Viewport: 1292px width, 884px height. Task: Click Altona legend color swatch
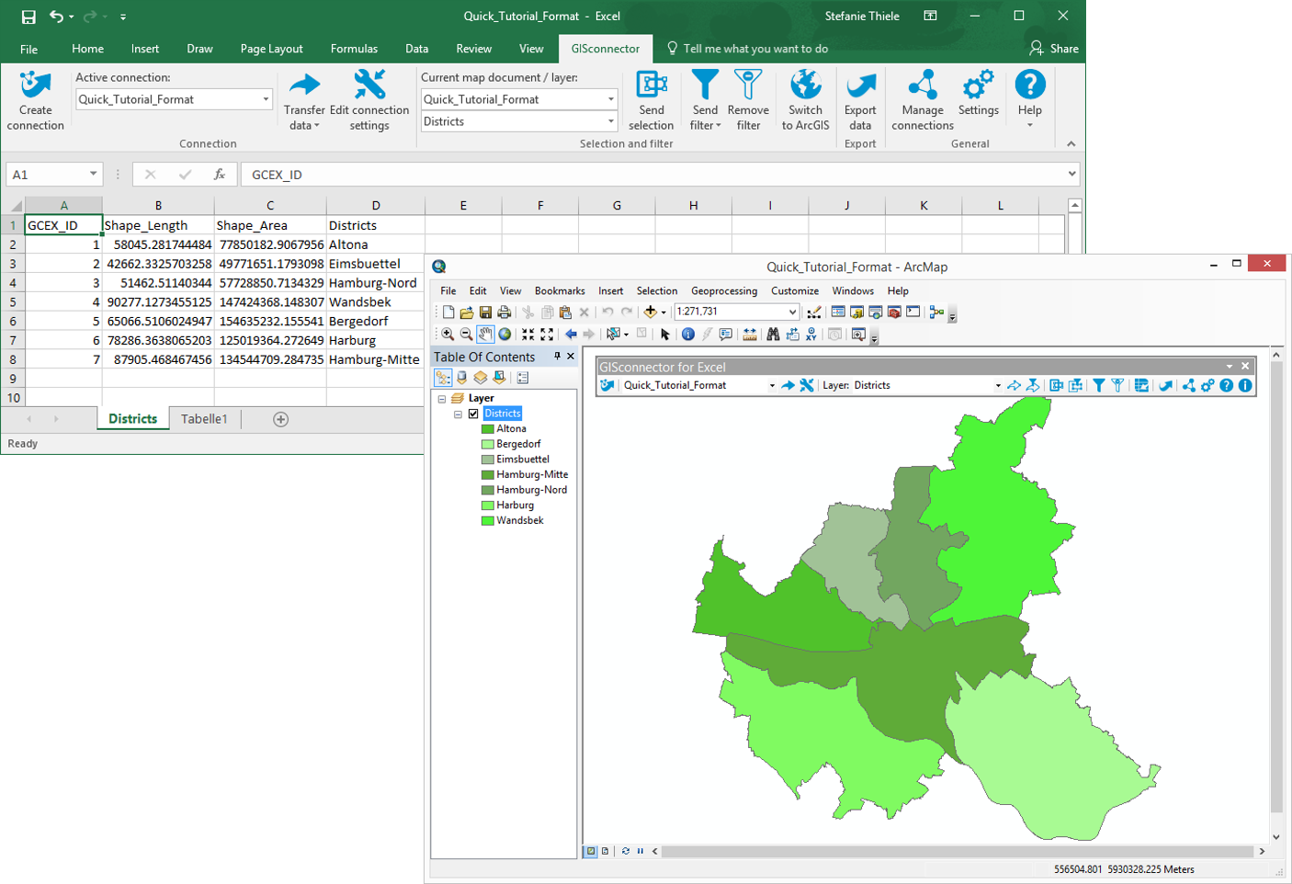(488, 429)
